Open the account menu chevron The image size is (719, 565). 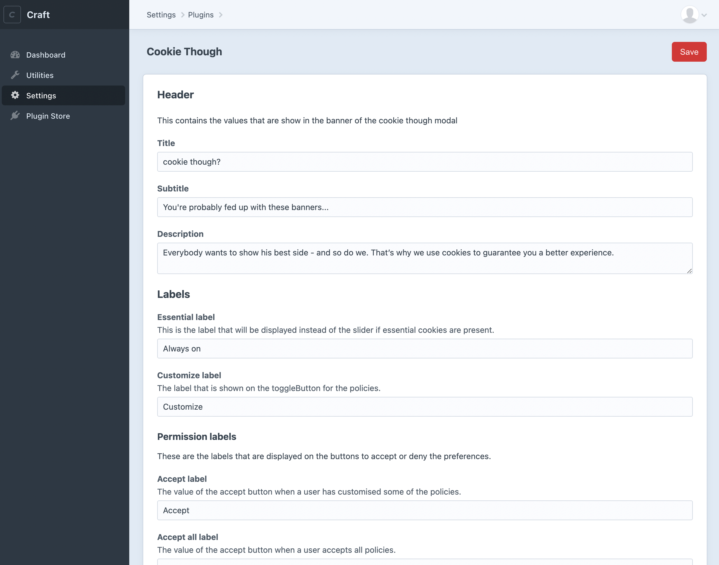pyautogui.click(x=704, y=15)
